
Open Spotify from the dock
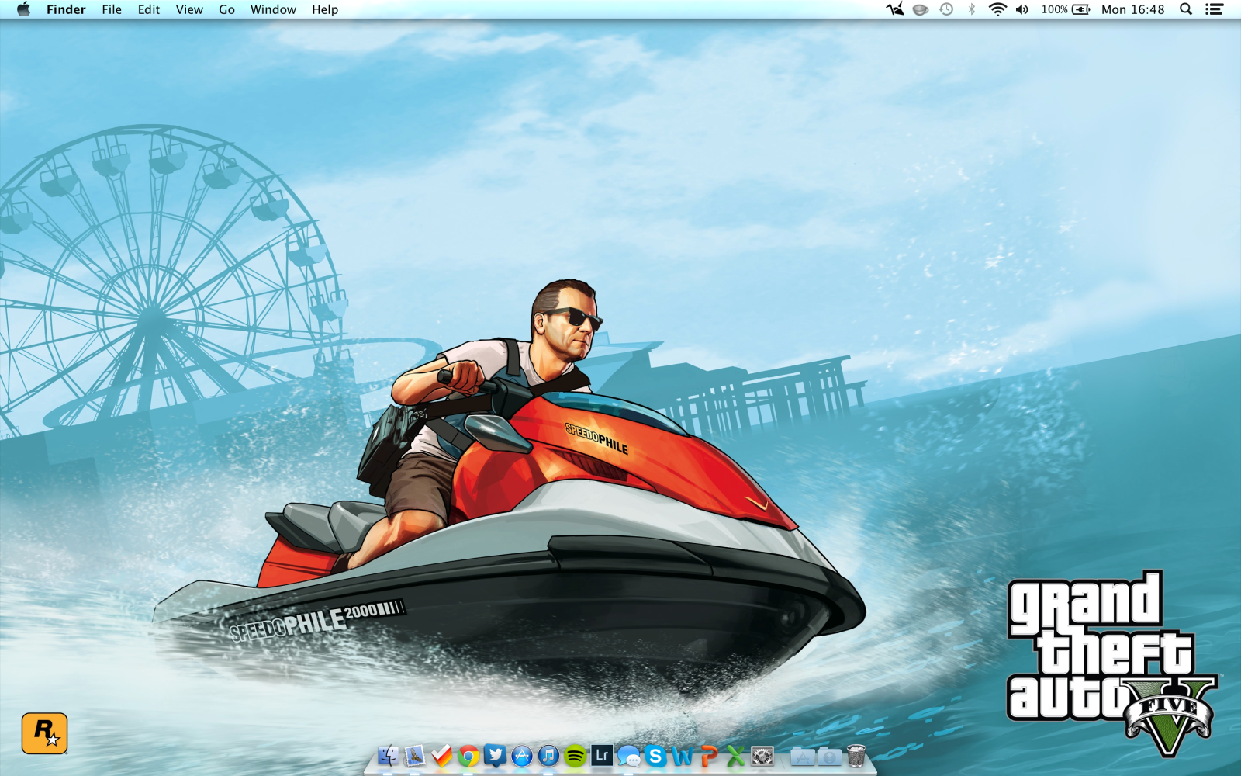coord(576,755)
